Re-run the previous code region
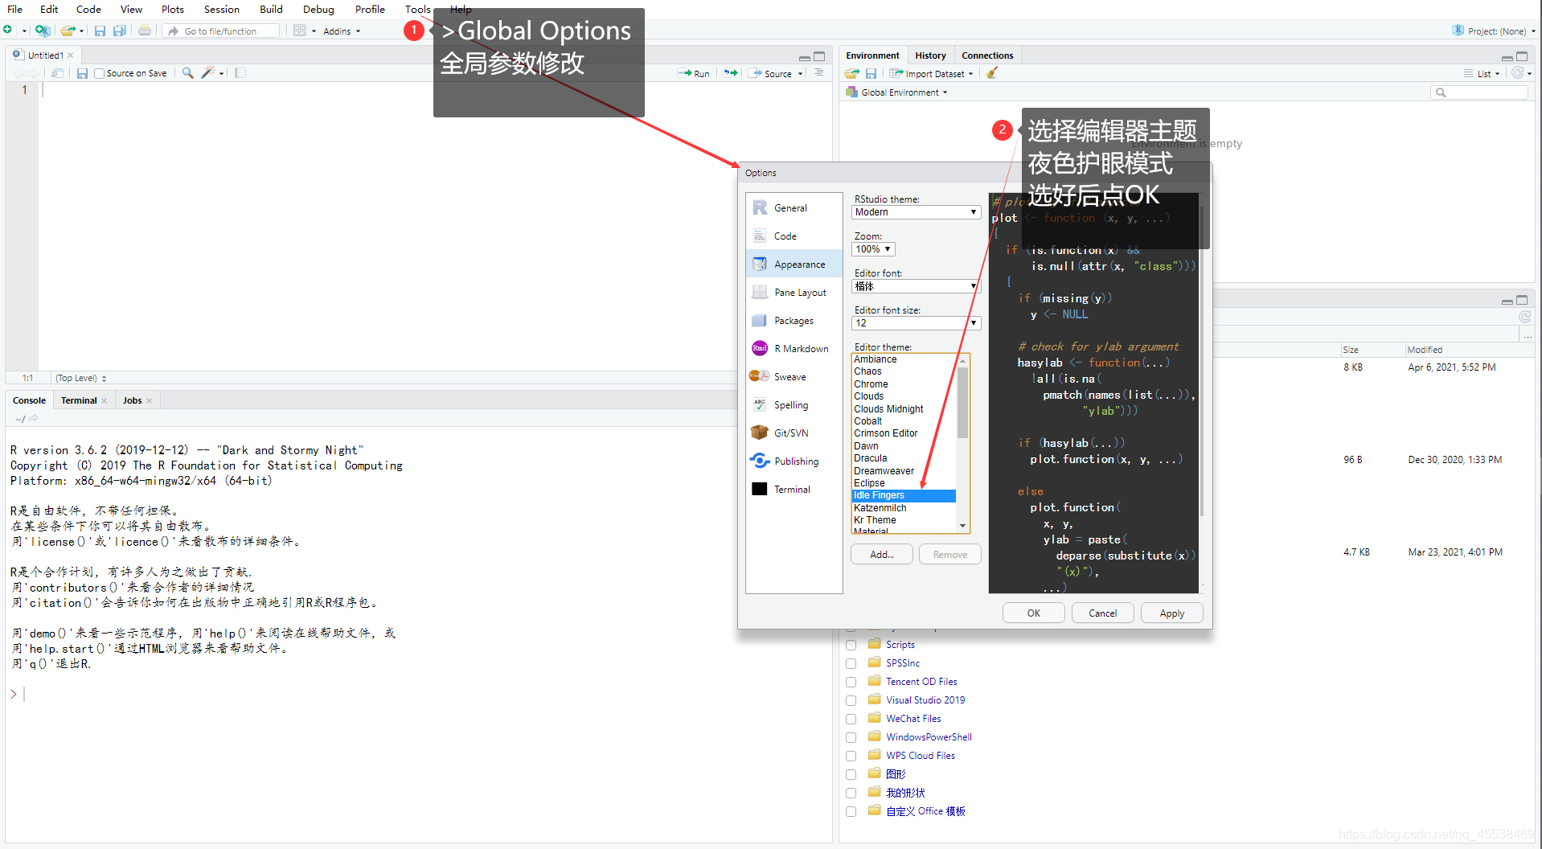Screen dimensions: 1542x849 (x=731, y=73)
